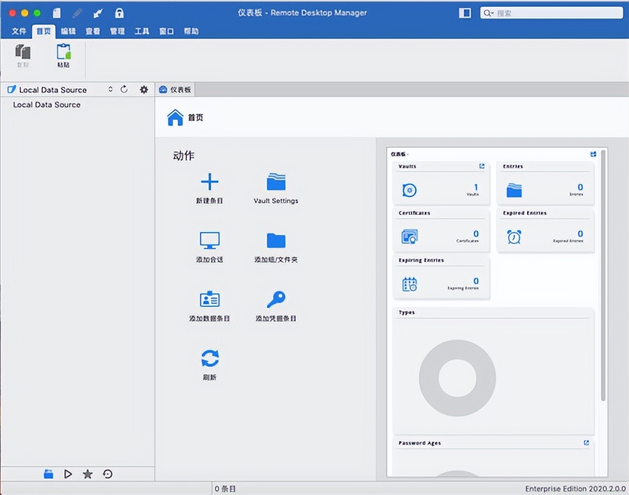
Task: Click the Add Group/Folder icon
Action: [276, 241]
